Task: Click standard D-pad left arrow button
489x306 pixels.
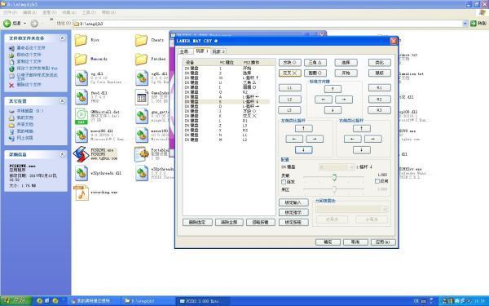Action: (324, 100)
